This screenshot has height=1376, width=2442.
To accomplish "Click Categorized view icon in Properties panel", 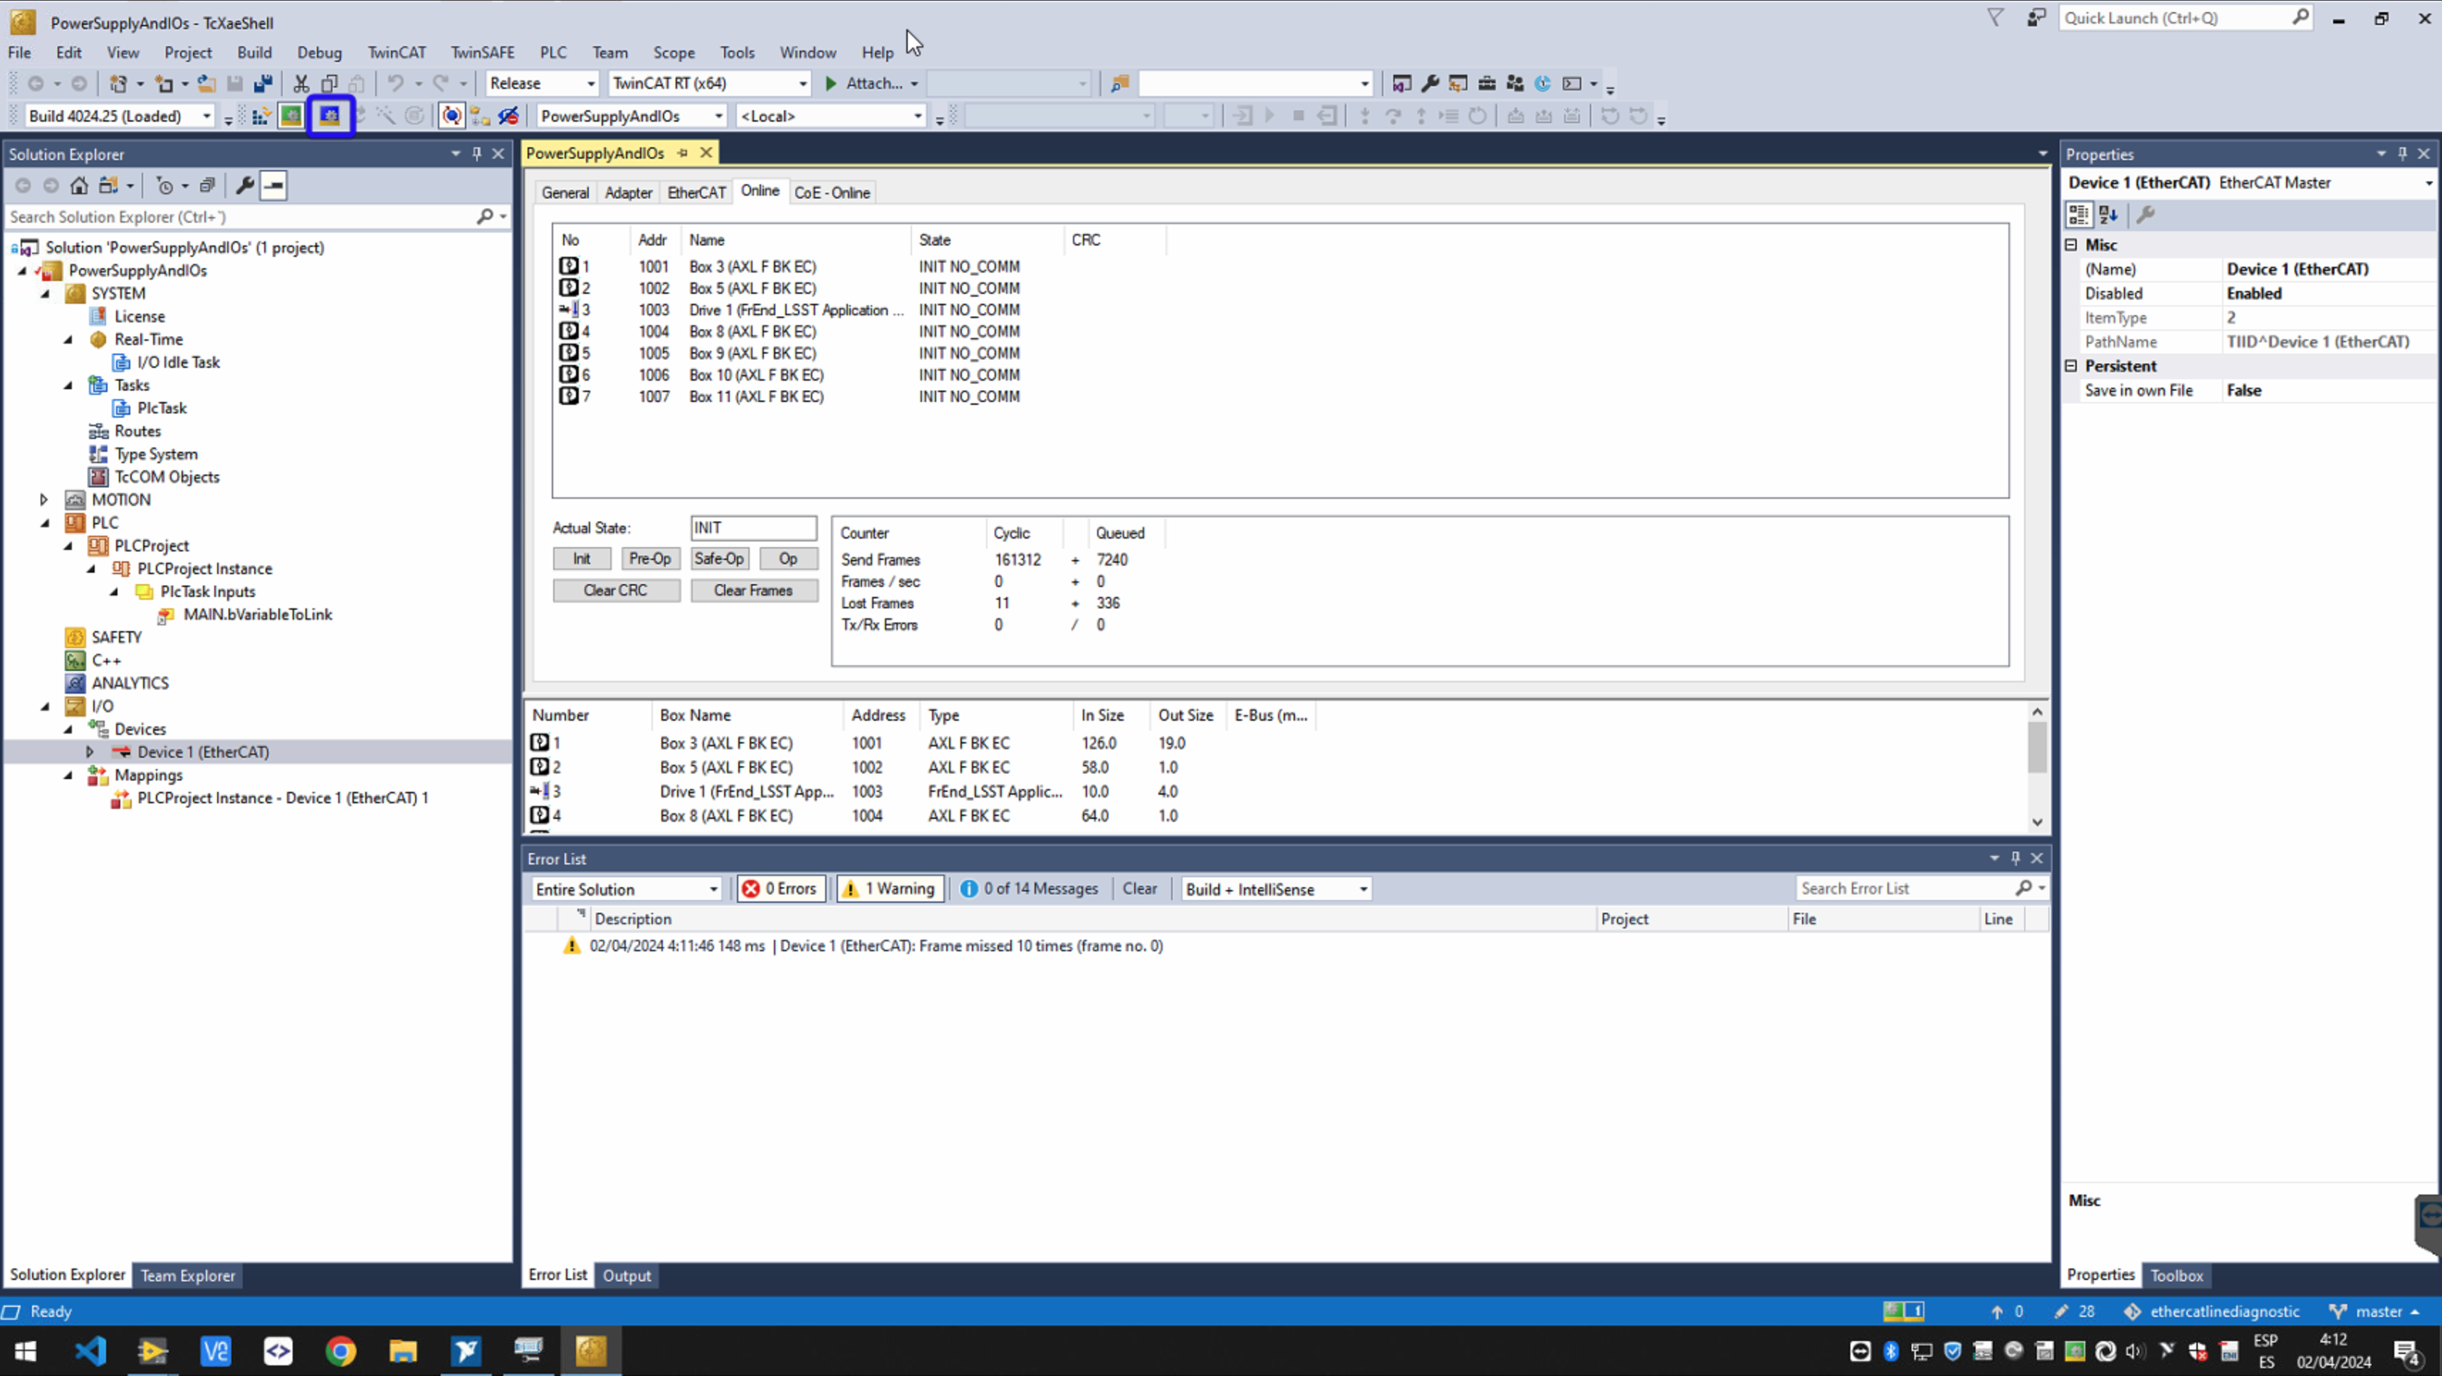I will pyautogui.click(x=2079, y=215).
